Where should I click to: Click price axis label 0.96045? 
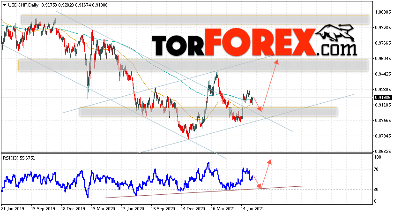point(383,58)
